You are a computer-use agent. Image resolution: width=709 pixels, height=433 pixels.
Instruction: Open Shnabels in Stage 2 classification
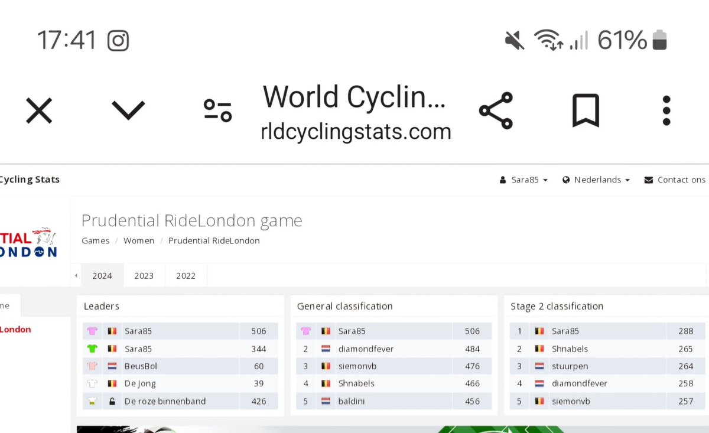pos(570,349)
